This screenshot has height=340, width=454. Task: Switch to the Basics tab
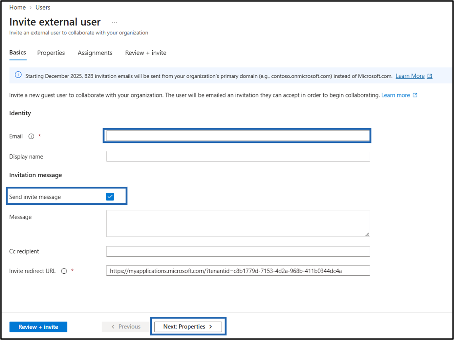(x=18, y=52)
